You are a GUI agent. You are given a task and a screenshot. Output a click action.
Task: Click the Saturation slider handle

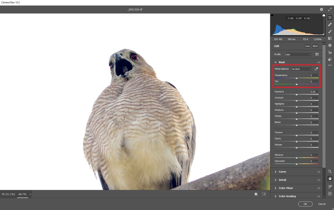(x=296, y=164)
